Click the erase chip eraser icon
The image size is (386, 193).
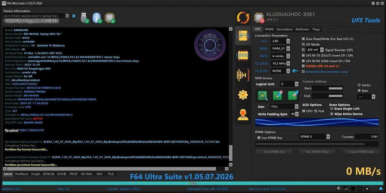(x=292, y=95)
